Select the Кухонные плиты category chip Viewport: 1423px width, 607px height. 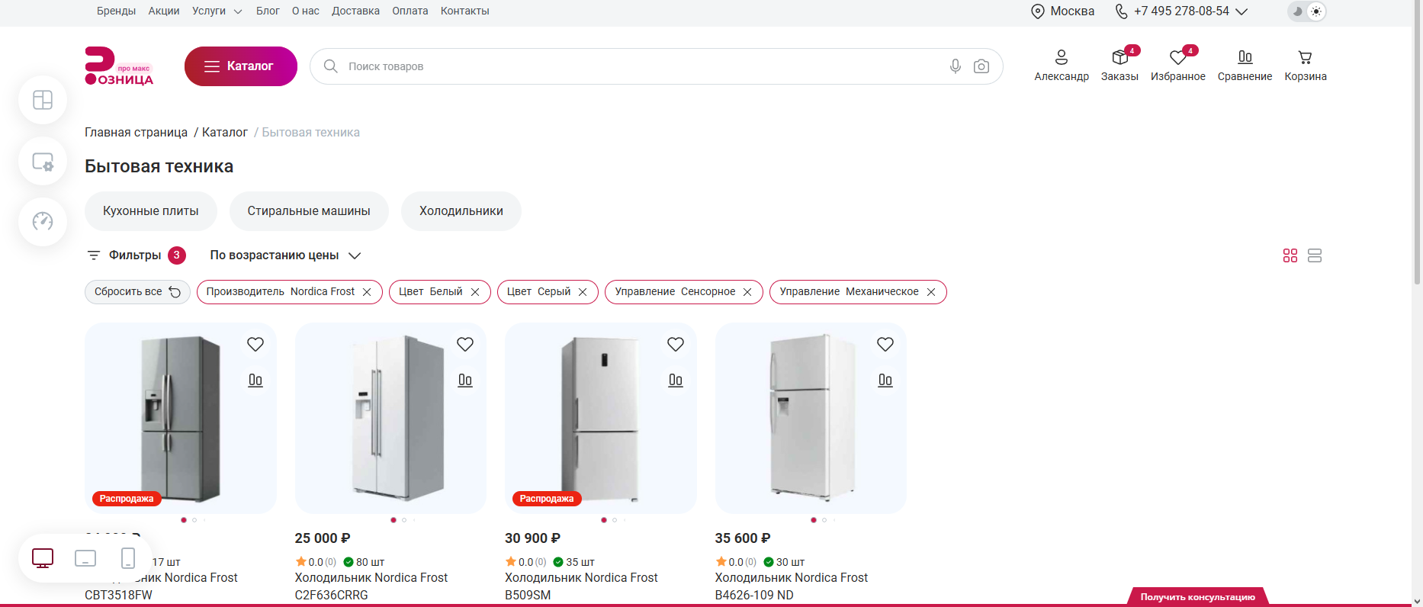[151, 211]
